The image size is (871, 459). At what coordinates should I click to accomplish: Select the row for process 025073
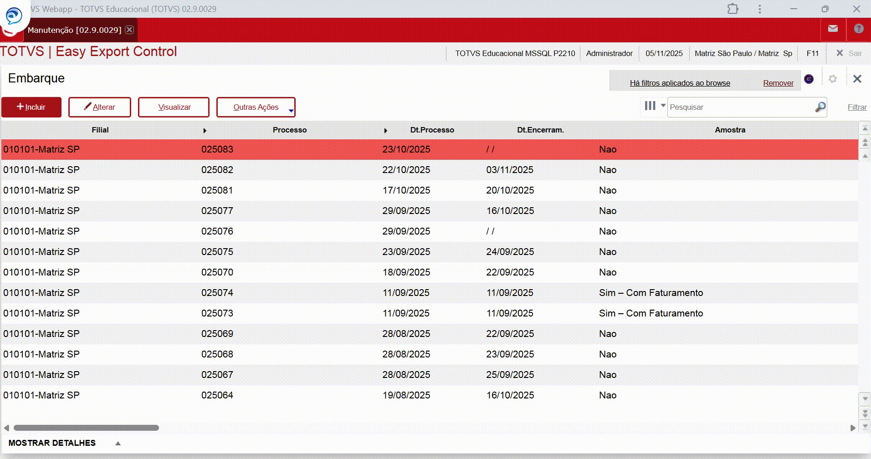pos(430,313)
